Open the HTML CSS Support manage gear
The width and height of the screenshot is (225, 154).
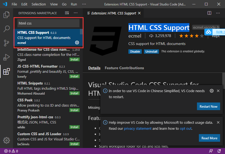click(x=77, y=43)
